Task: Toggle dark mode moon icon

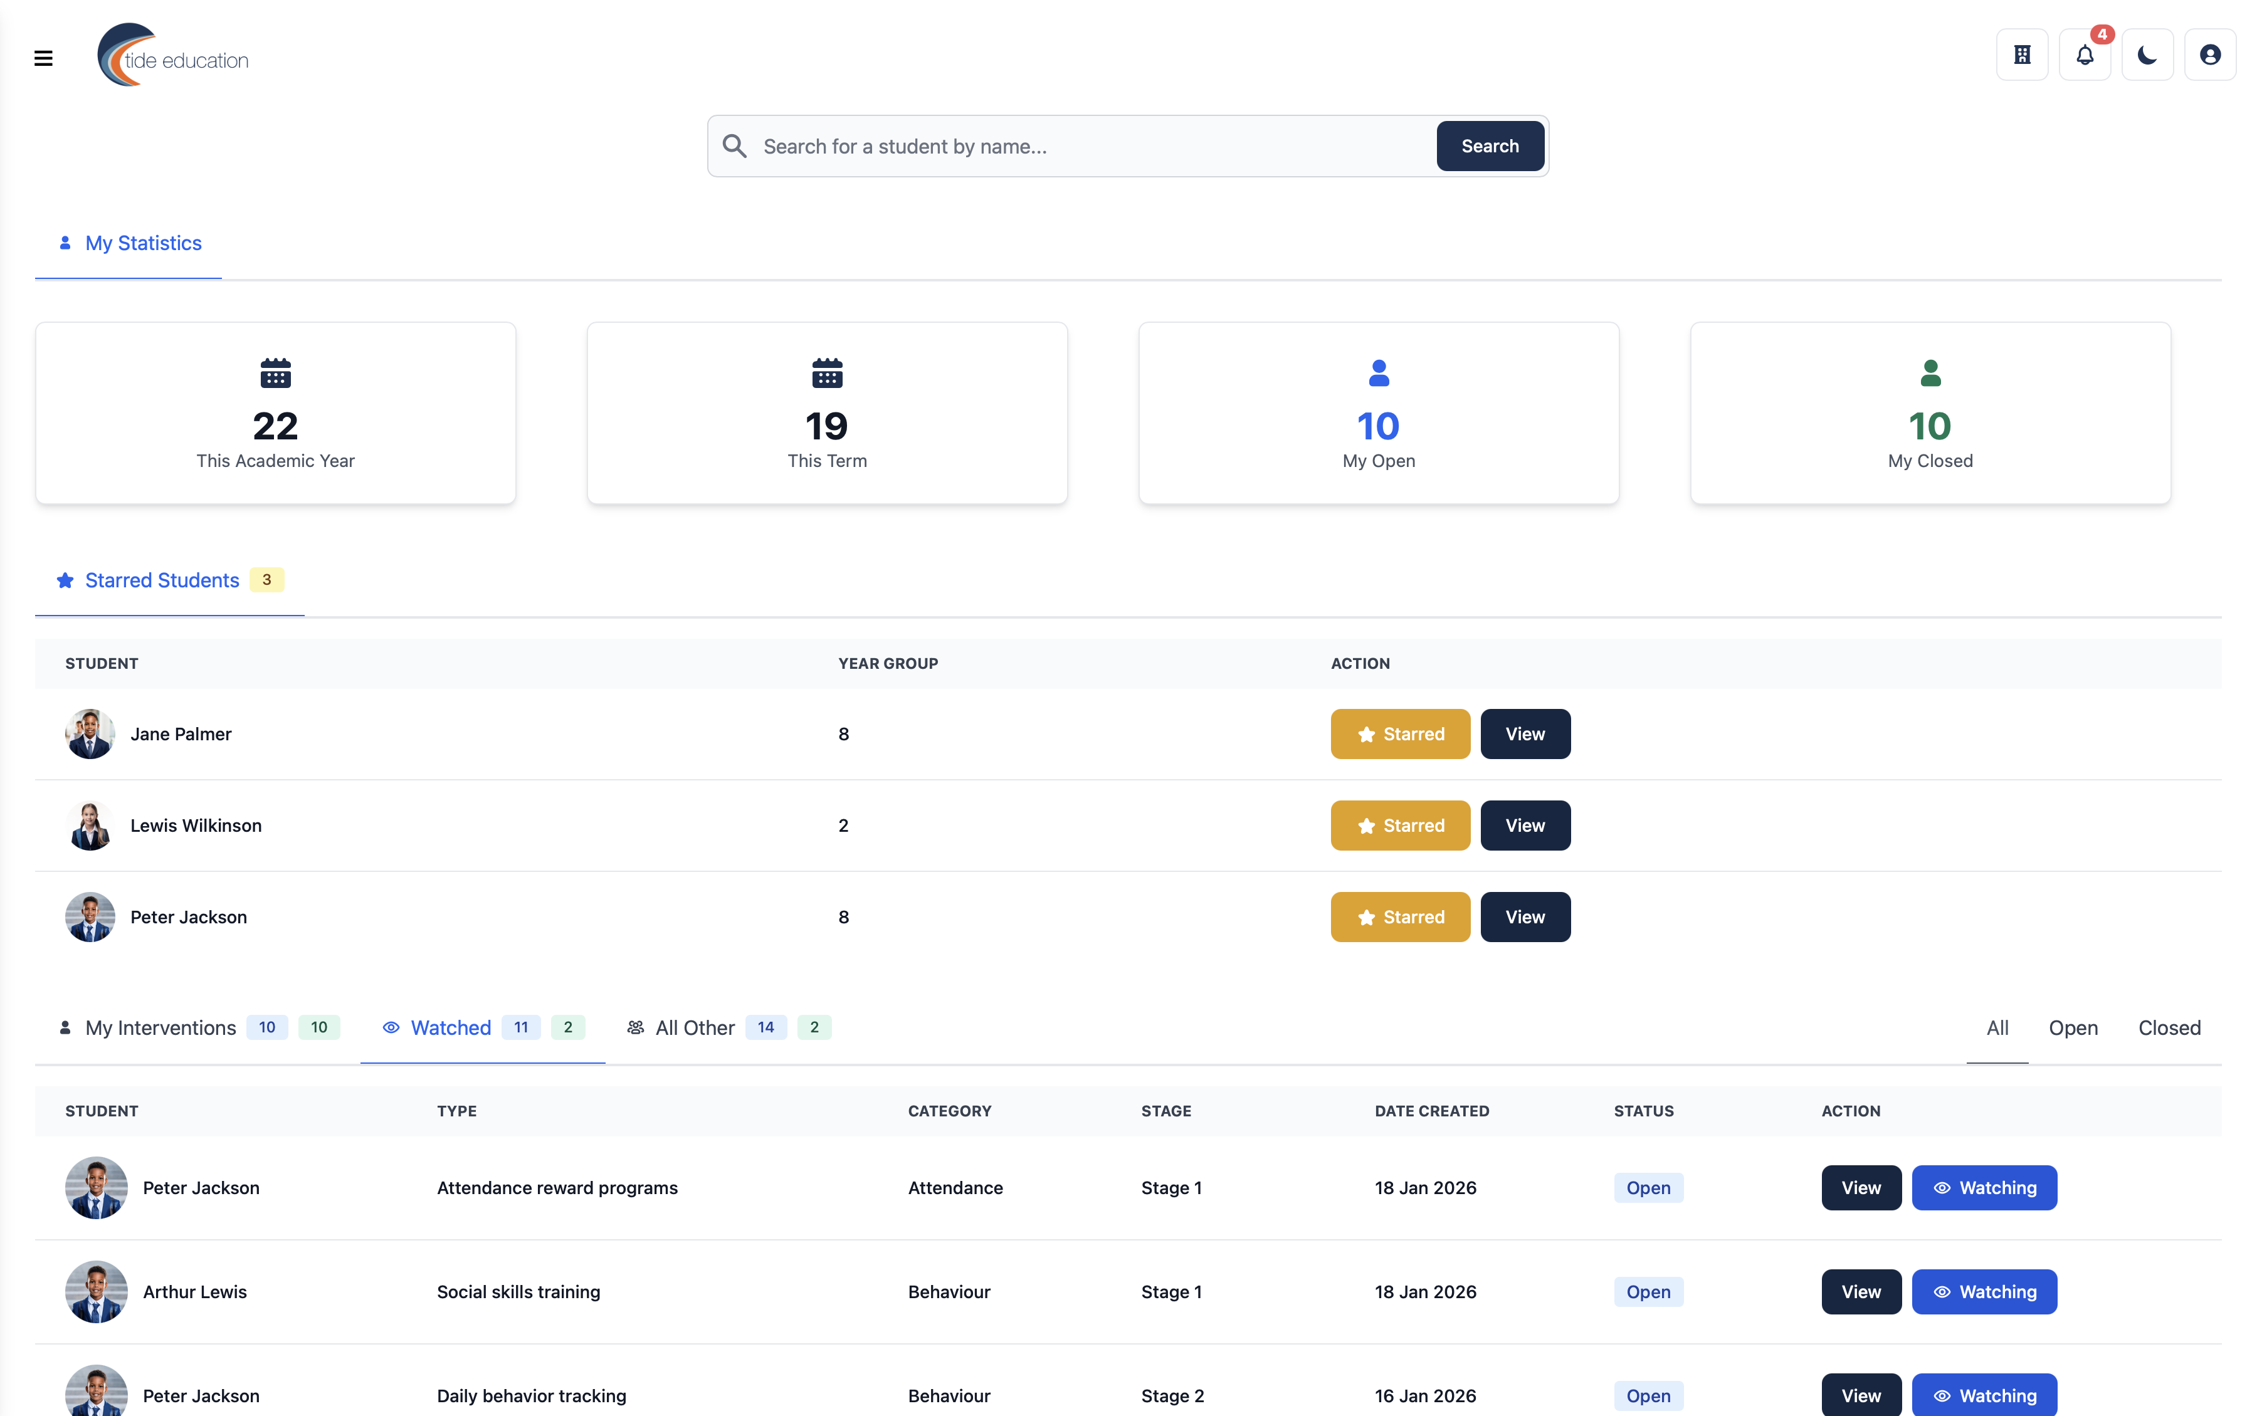Action: pos(2147,55)
